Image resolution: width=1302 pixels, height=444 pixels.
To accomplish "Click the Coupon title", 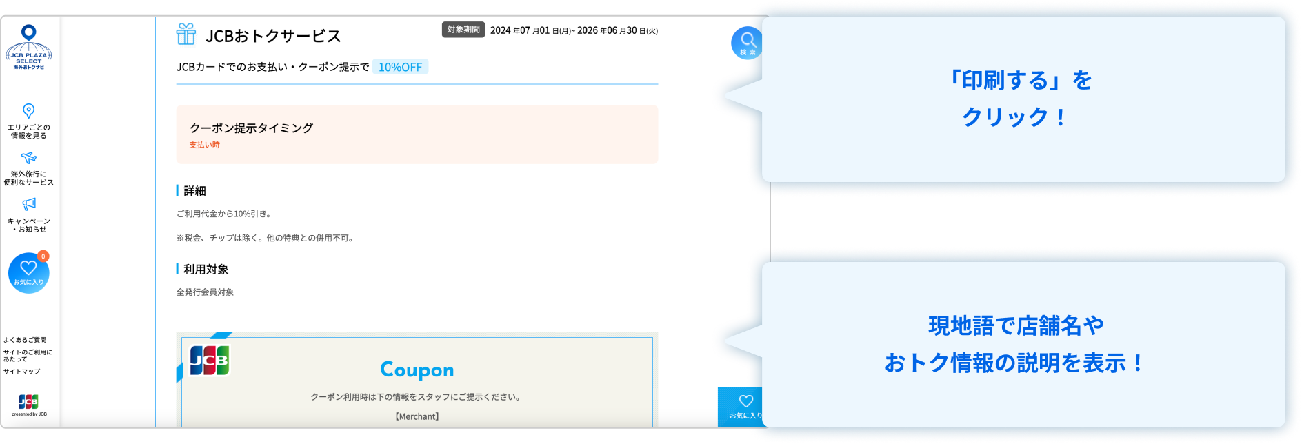I will 417,370.
